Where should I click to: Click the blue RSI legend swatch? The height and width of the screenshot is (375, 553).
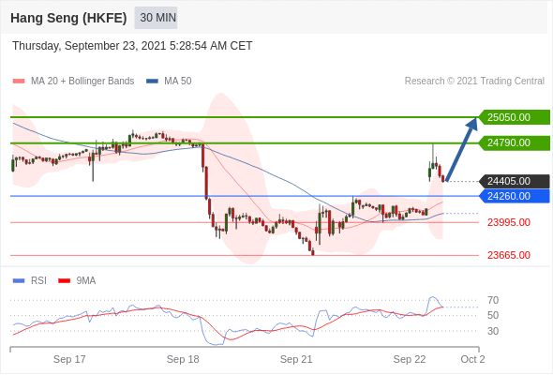click(x=19, y=281)
